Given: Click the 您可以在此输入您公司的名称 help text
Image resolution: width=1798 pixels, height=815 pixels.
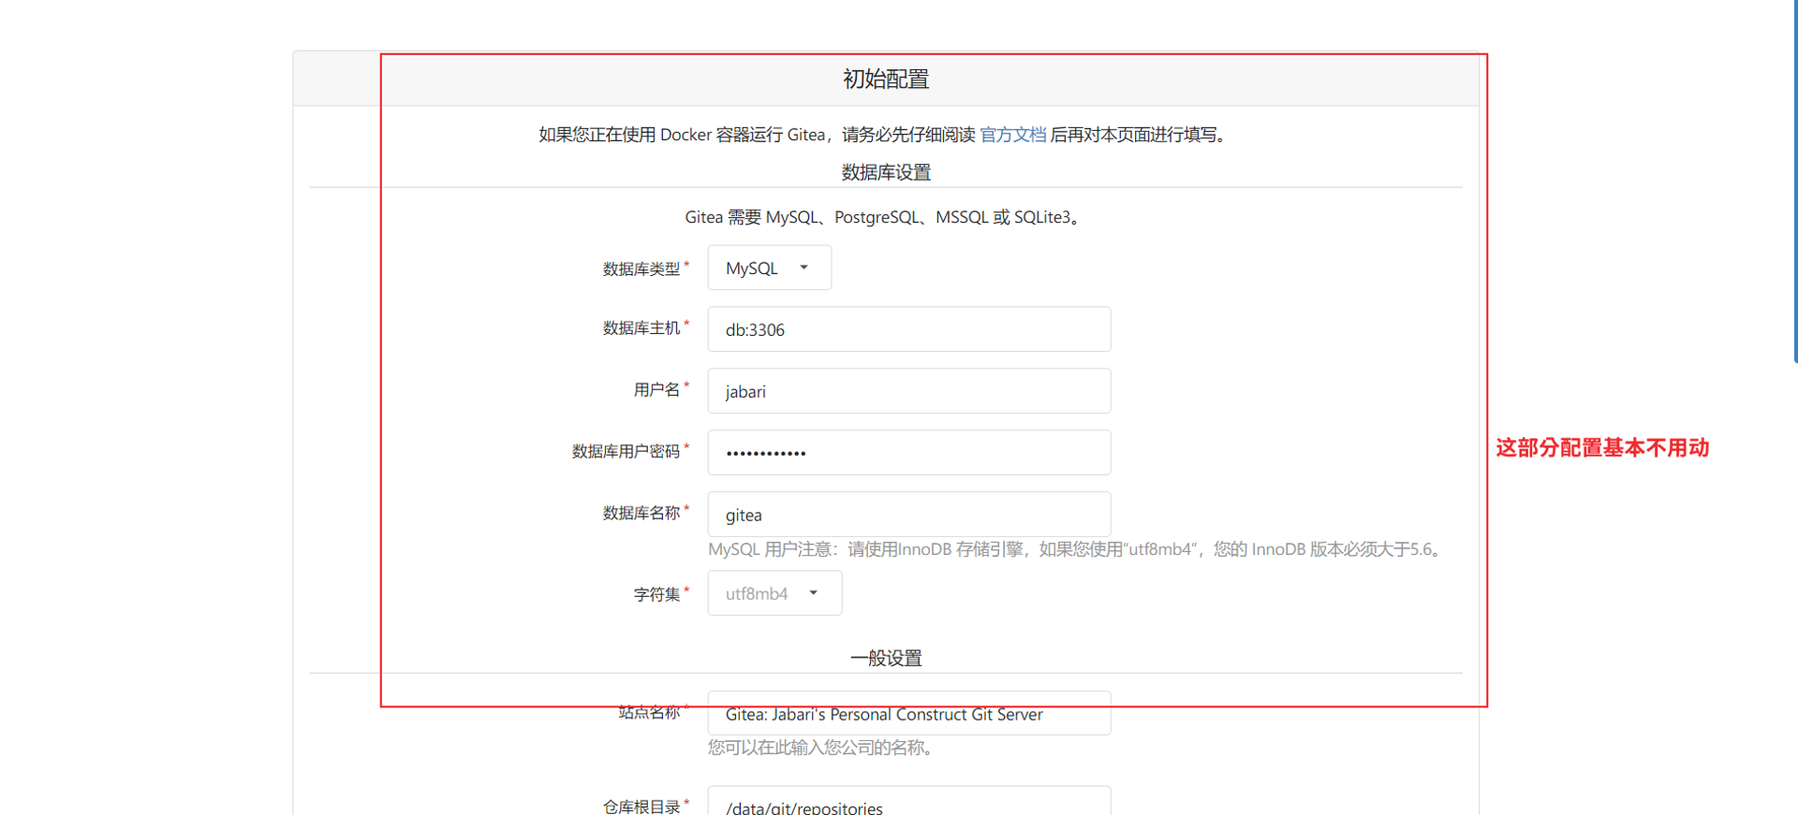Looking at the screenshot, I should click(820, 748).
